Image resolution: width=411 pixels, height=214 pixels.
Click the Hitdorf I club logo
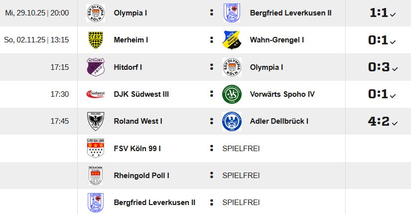click(95, 67)
